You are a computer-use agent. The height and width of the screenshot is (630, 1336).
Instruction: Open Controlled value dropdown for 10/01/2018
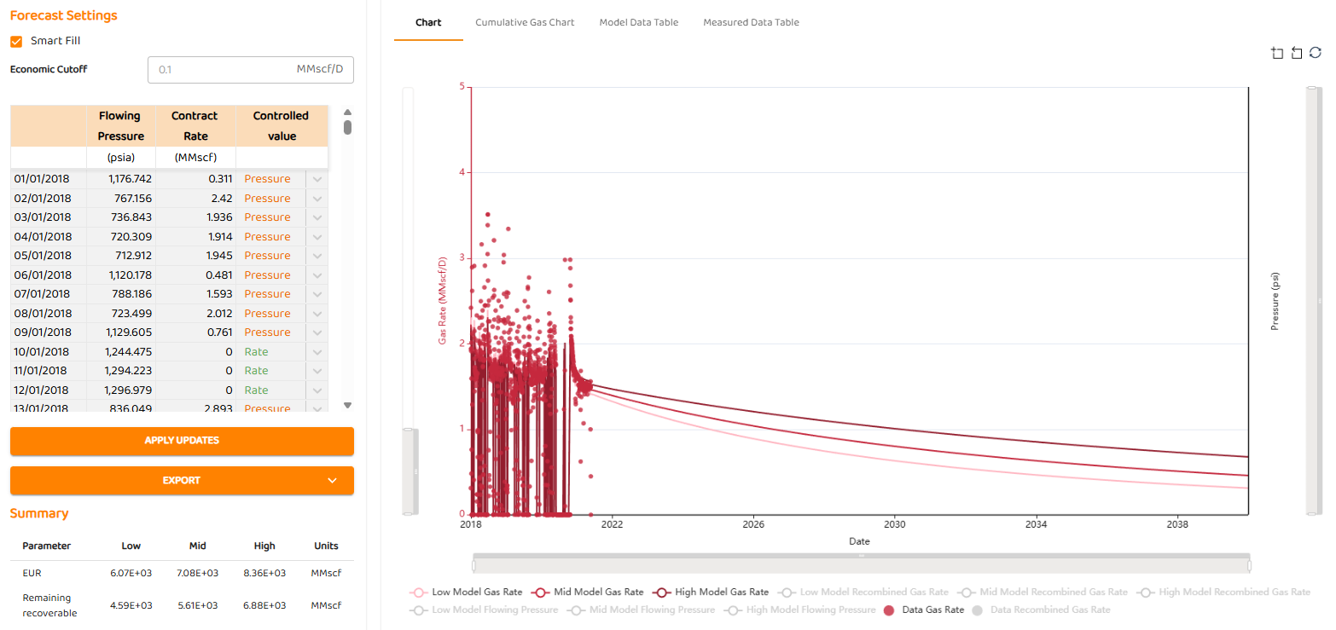(317, 351)
